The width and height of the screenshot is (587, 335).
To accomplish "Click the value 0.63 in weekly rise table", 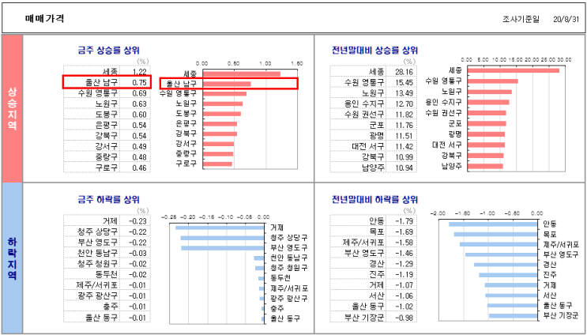I will point(139,104).
